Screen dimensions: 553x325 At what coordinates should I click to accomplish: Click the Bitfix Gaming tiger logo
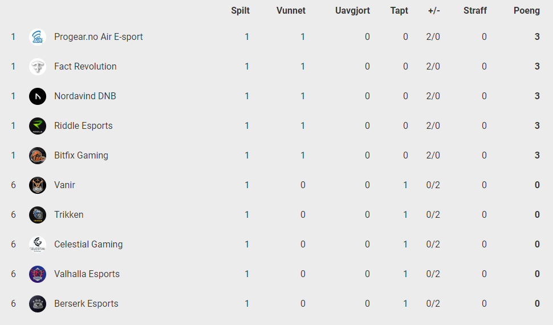point(38,156)
